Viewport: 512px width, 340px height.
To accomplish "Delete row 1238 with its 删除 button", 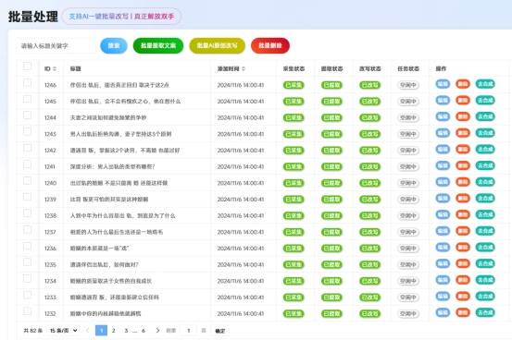I will pyautogui.click(x=463, y=214).
